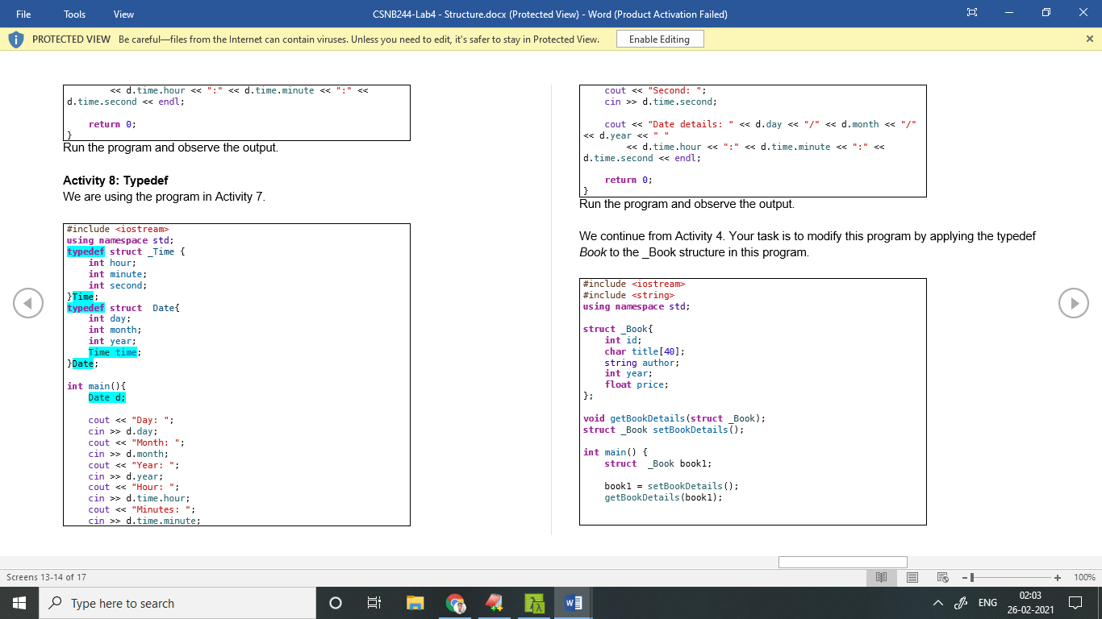Viewport: 1102px width, 619px height.
Task: Open Word from the taskbar
Action: click(573, 602)
